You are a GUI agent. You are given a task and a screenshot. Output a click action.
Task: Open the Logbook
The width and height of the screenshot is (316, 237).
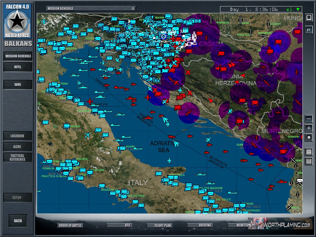18,136
